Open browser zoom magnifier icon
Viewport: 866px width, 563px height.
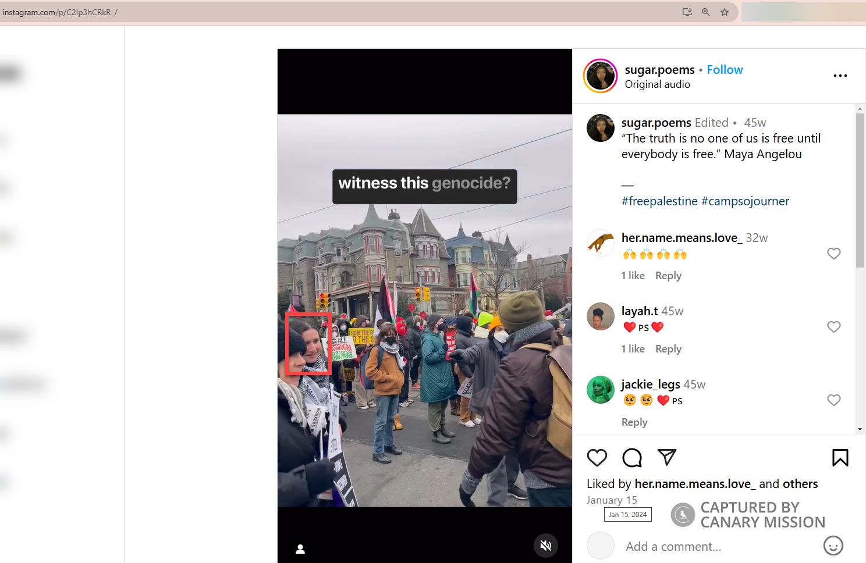point(706,12)
